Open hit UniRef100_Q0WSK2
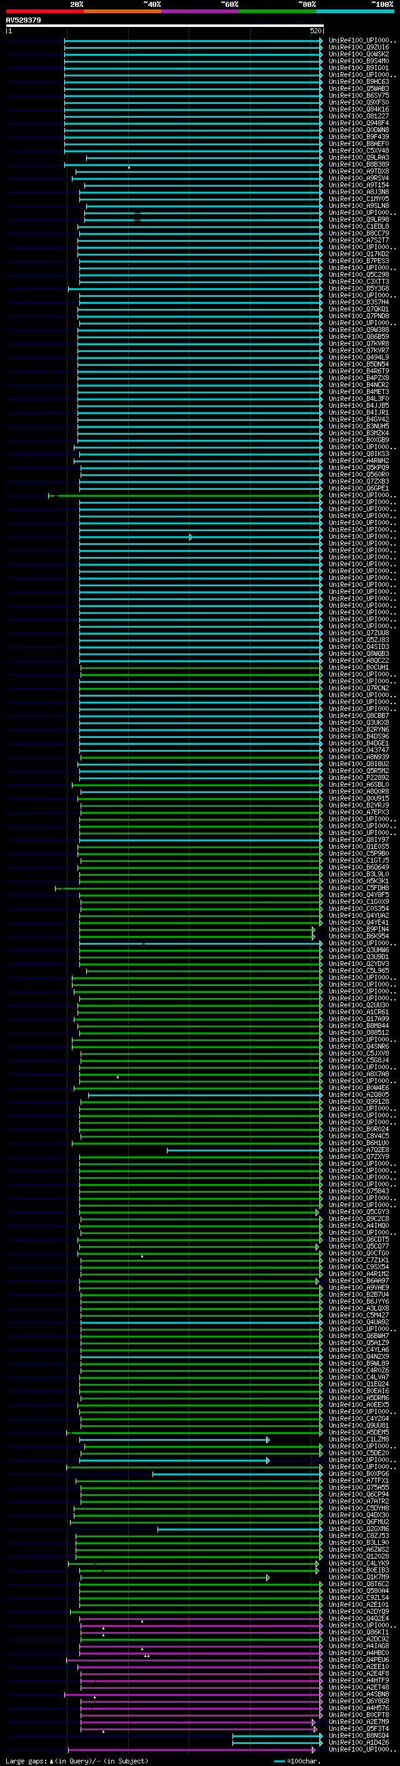This screenshot has width=400, height=1766. 359,54
